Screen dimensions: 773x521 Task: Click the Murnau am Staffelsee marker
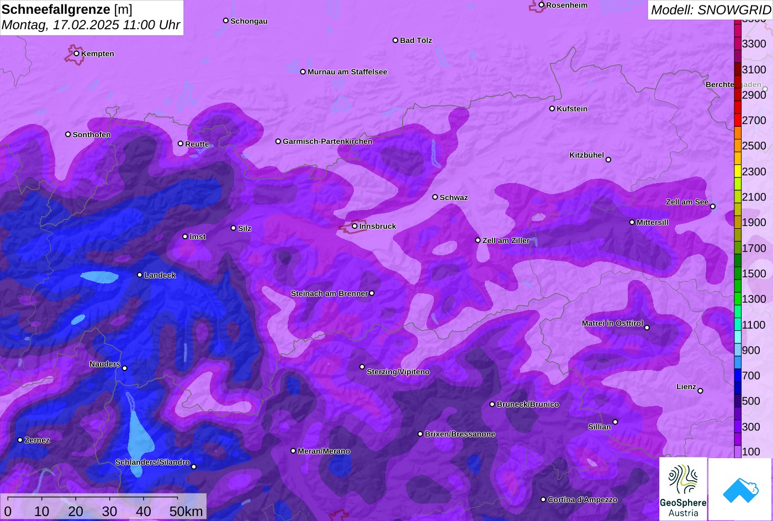pyautogui.click(x=303, y=72)
